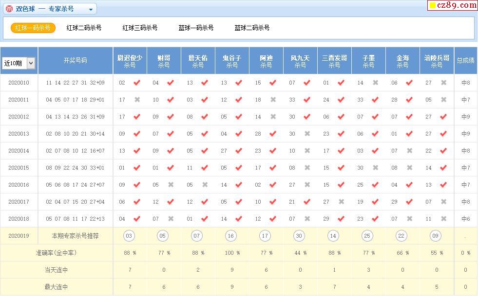
Task: Click circled number 30 under 风九天
Action: tap(299, 236)
